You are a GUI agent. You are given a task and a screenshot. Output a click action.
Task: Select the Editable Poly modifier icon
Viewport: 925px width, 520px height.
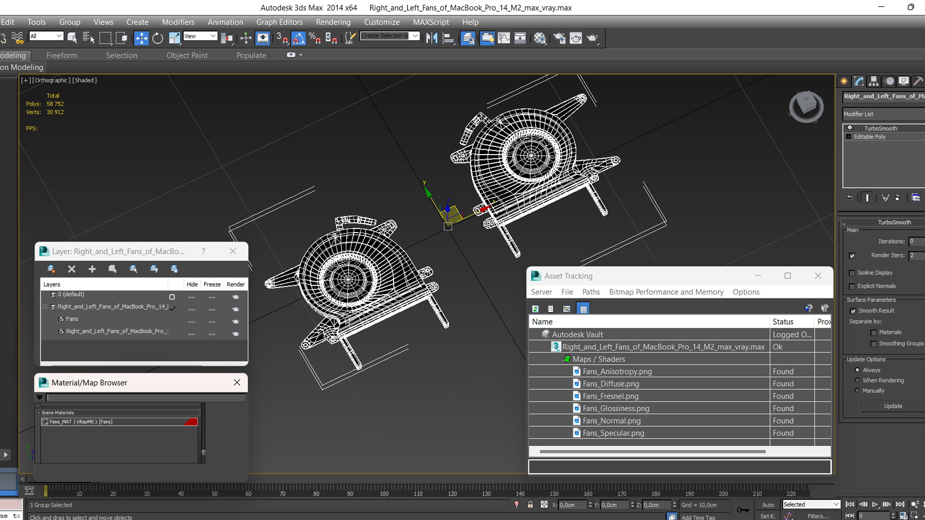(849, 137)
